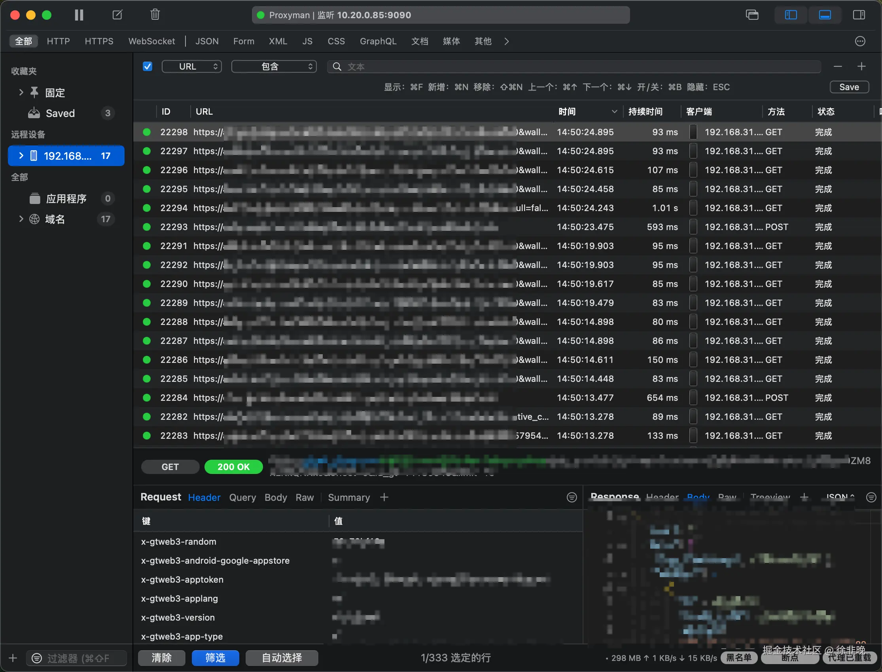This screenshot has width=882, height=672.
Task: Toggle the left sidebar panel icon
Action: coord(791,15)
